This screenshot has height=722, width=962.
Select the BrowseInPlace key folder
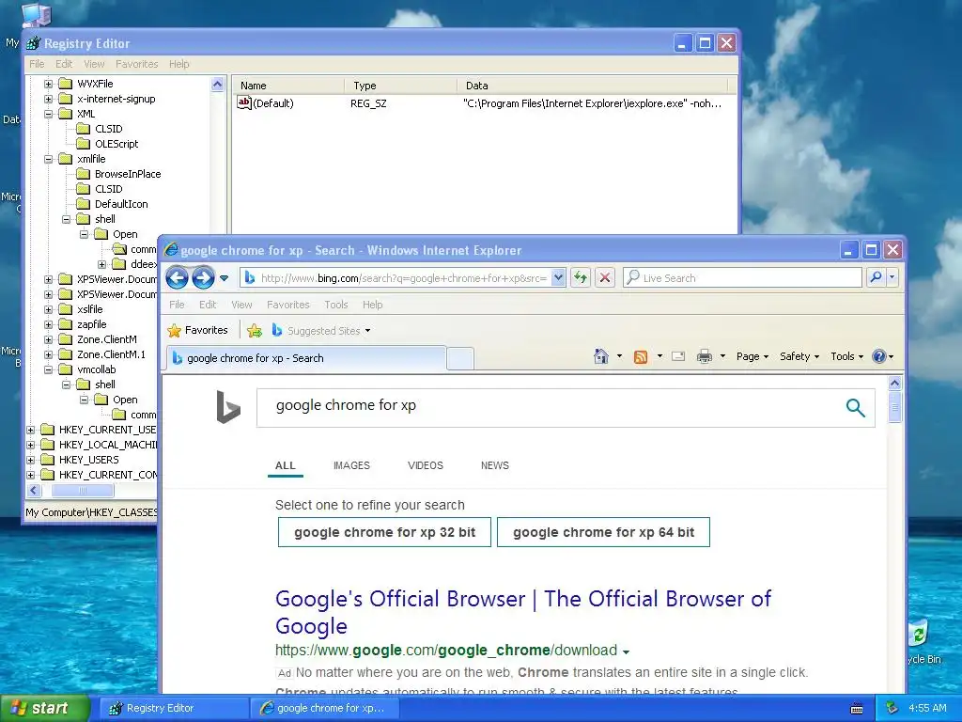point(119,174)
